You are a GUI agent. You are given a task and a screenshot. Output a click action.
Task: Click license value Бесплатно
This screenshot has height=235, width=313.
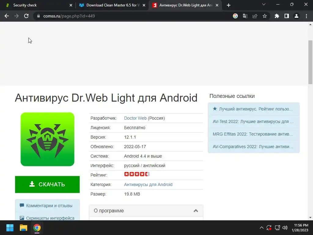[134, 128]
